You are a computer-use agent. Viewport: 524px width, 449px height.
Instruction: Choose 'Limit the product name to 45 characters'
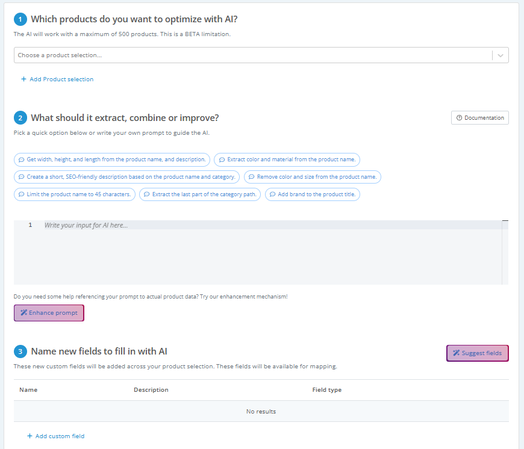coord(75,194)
